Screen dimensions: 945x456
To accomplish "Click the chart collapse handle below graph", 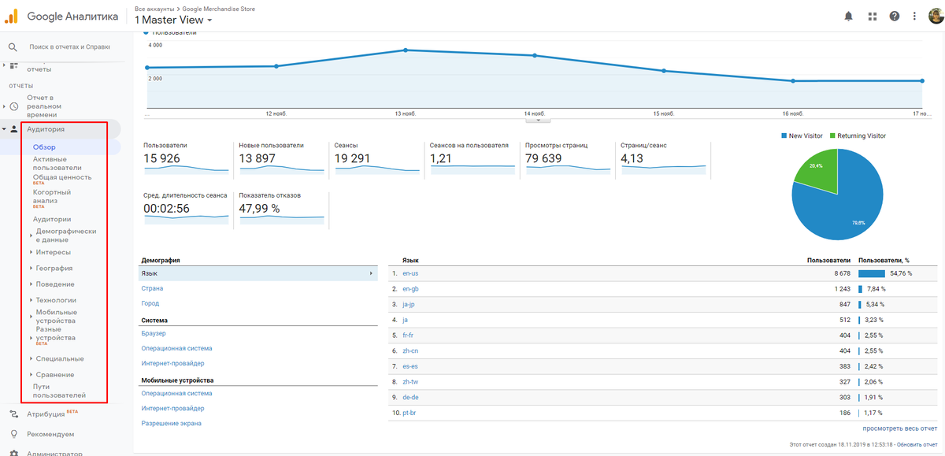I will (537, 120).
